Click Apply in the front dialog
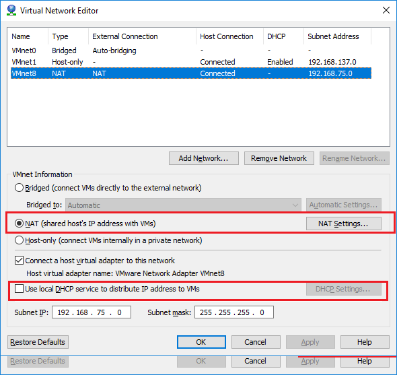This screenshot has width=397, height=375. point(310,342)
